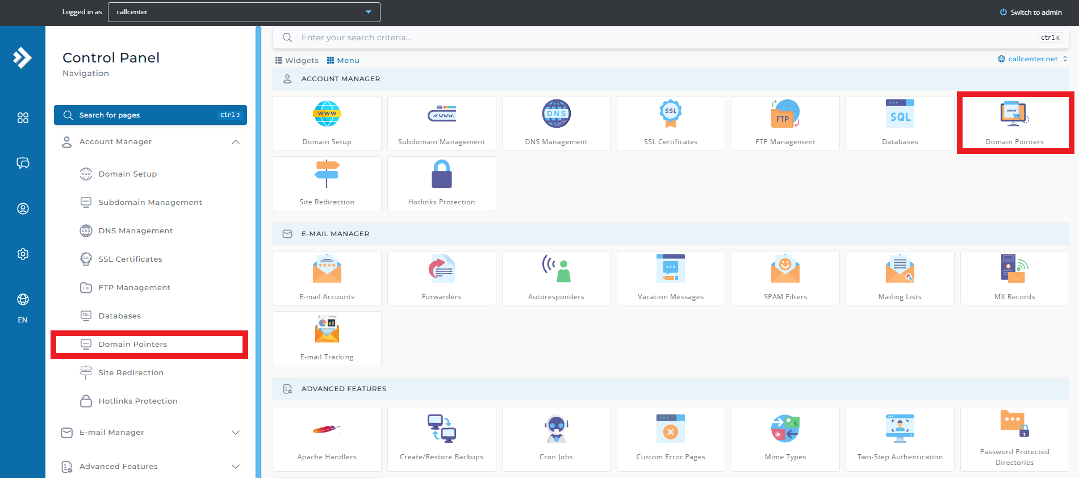Expand the Advanced Features sidebar section

[236, 467]
